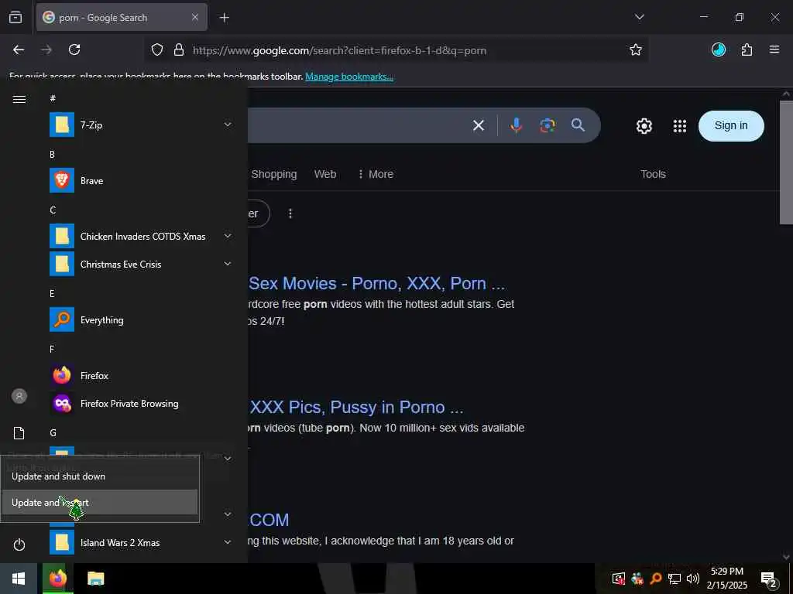Click the # letter header in Start
The height and width of the screenshot is (594, 793).
tap(53, 98)
